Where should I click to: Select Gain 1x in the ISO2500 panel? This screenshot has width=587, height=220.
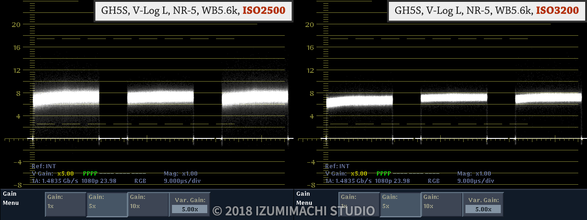tap(66, 204)
